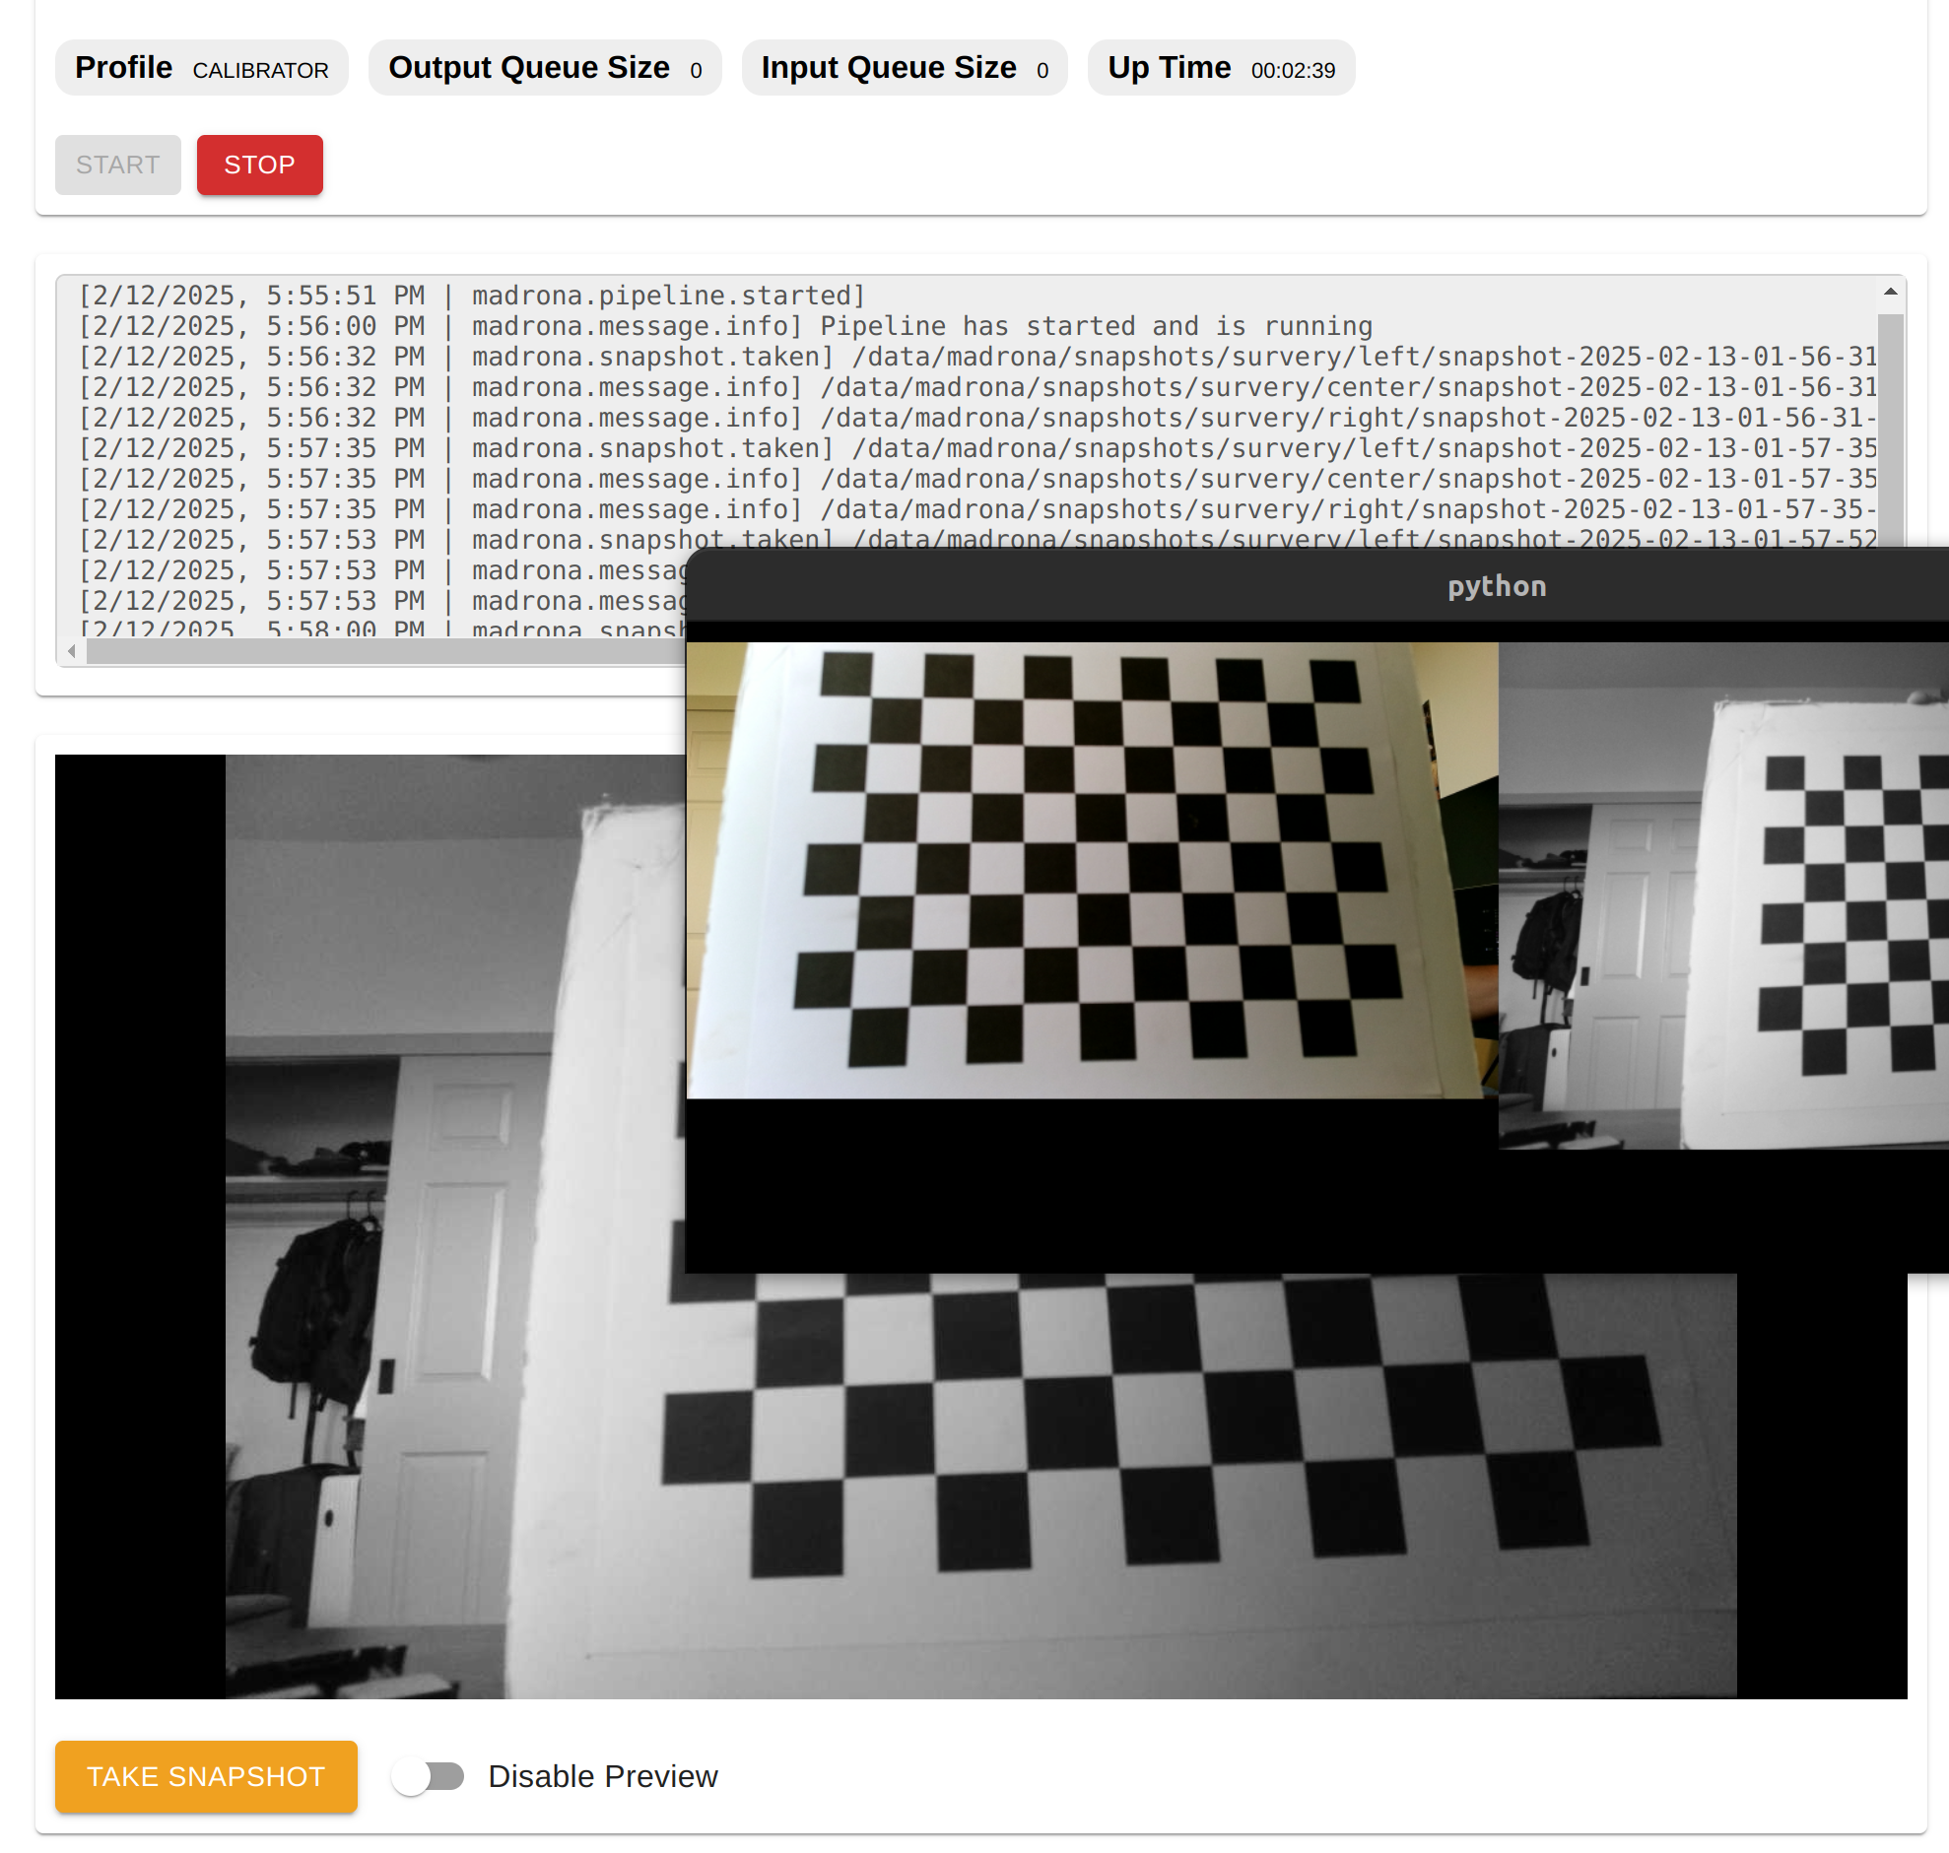Viewport: 1949px width, 1853px height.
Task: Click the log's scroll-up arrow
Action: pyautogui.click(x=1889, y=292)
